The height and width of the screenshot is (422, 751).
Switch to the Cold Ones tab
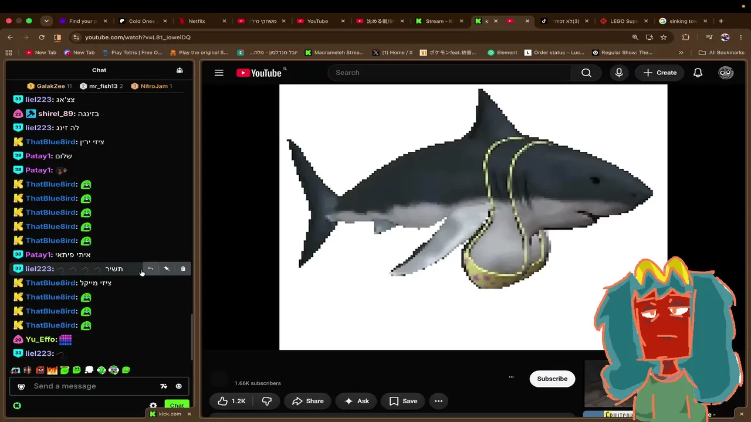pos(143,21)
